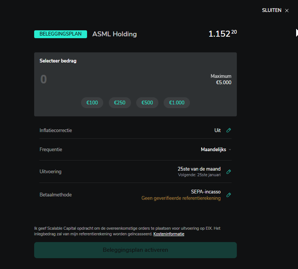
Task: Edit Inflatiecorrectie with the pencil icon
Action: pos(229,130)
